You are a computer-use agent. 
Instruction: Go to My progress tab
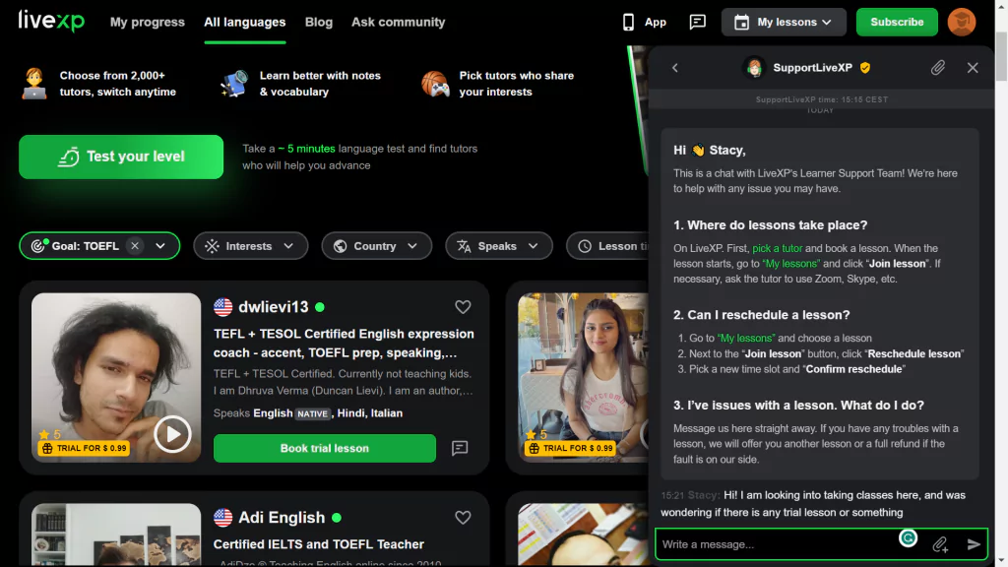coord(148,22)
